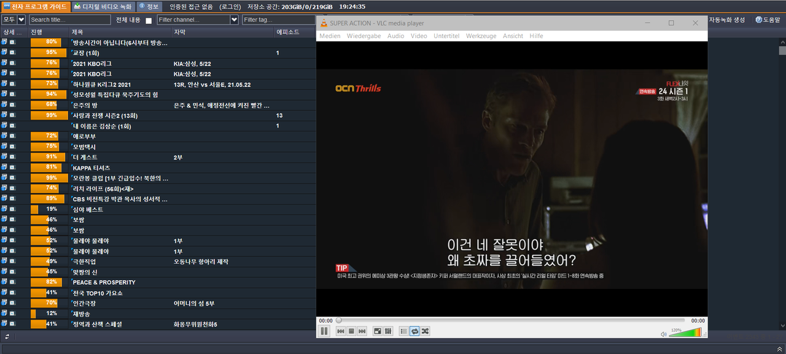Switch to the 디지털 비디오 녹화 tab
This screenshot has height=354, width=786.
103,6
